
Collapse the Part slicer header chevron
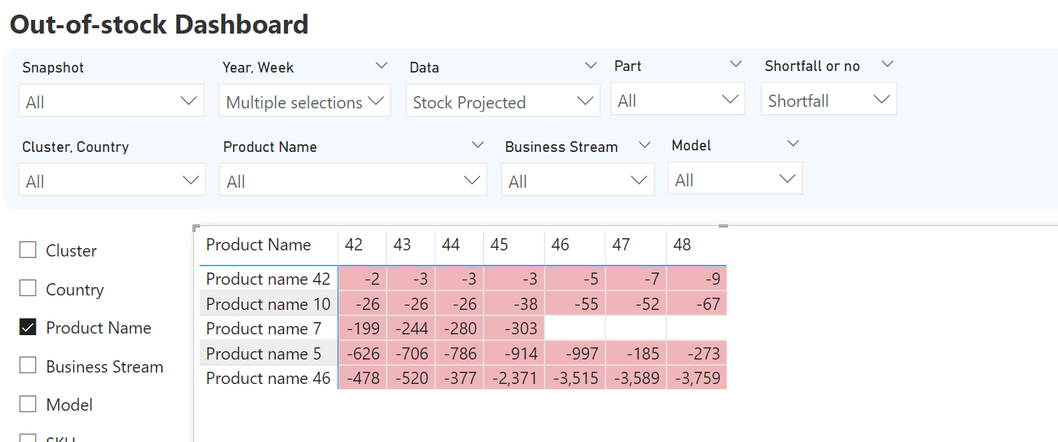(x=736, y=64)
